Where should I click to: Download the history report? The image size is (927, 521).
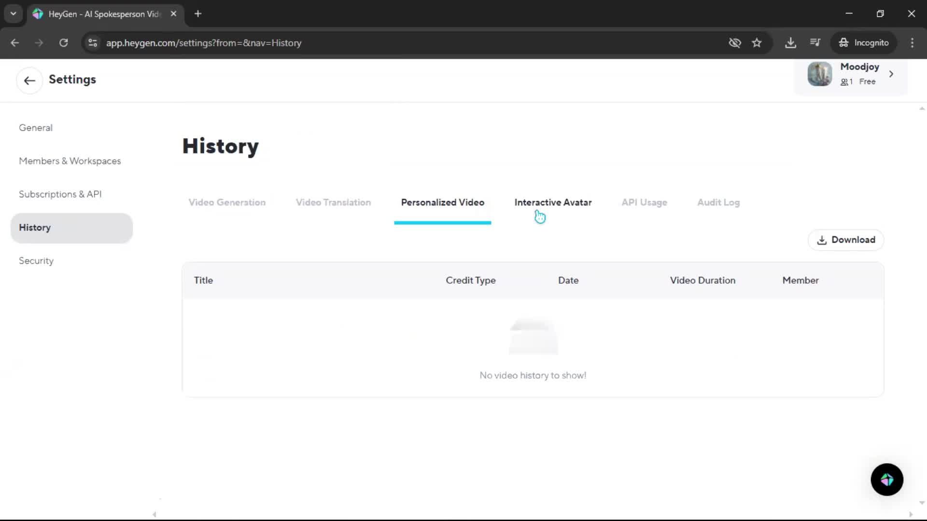[x=846, y=240]
